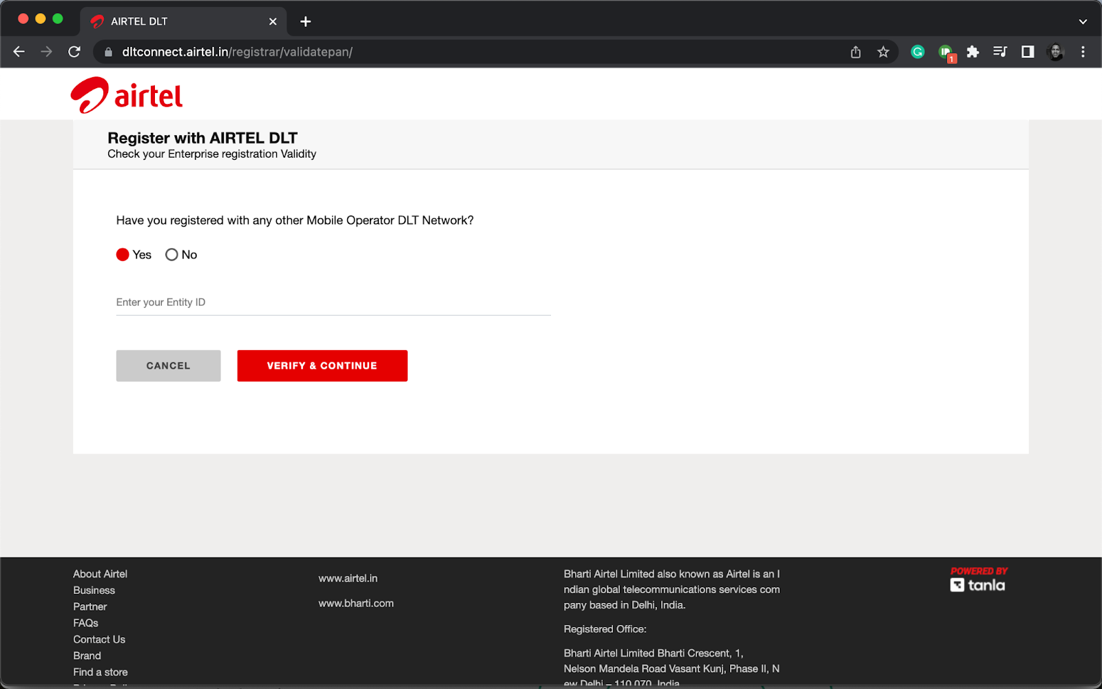Focus the Enter your Entity ID field
Screen dimensions: 1102x689
(333, 302)
